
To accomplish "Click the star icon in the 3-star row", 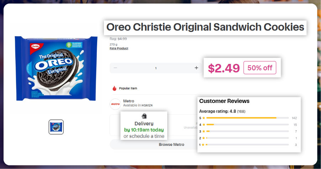I will 204,131.
